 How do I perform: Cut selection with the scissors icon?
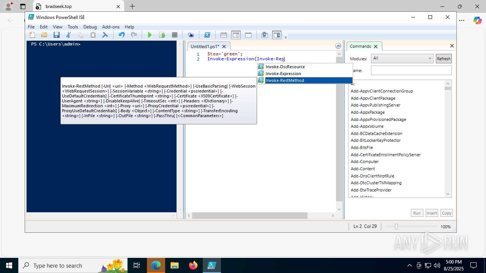(x=69, y=35)
